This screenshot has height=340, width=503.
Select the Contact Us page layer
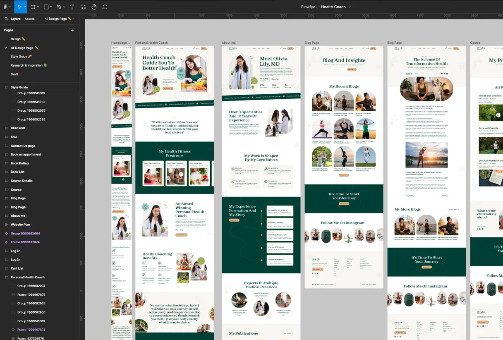[23, 146]
